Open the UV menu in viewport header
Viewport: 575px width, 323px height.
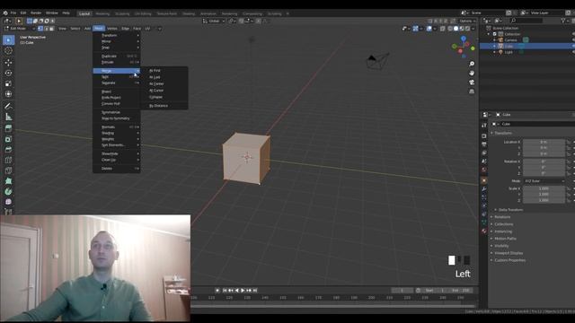point(147,29)
